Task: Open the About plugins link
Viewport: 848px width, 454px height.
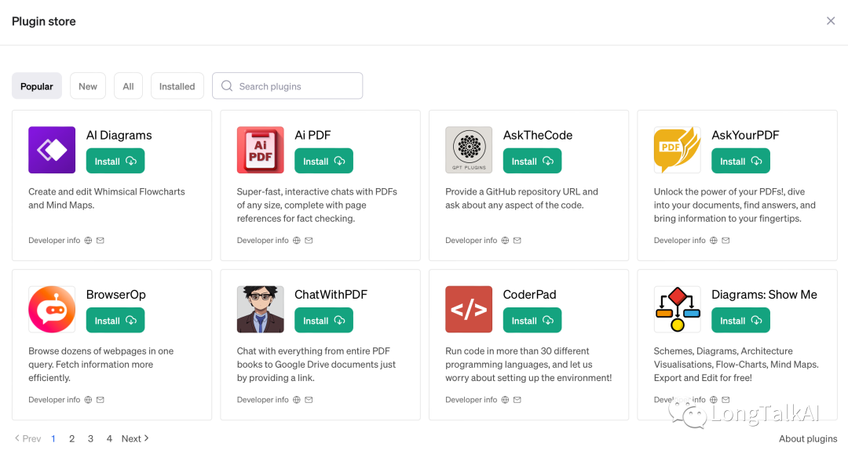Action: [808, 439]
